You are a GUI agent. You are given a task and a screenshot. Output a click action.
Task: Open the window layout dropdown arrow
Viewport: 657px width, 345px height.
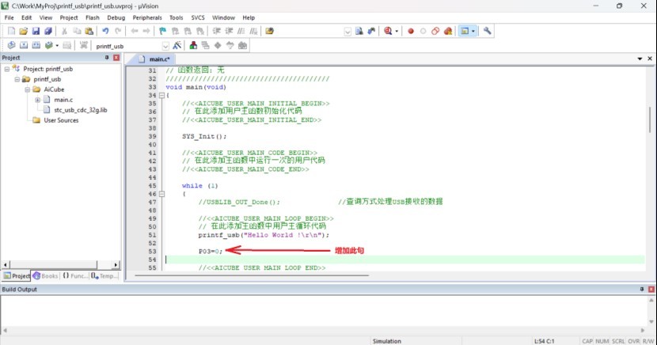point(473,31)
